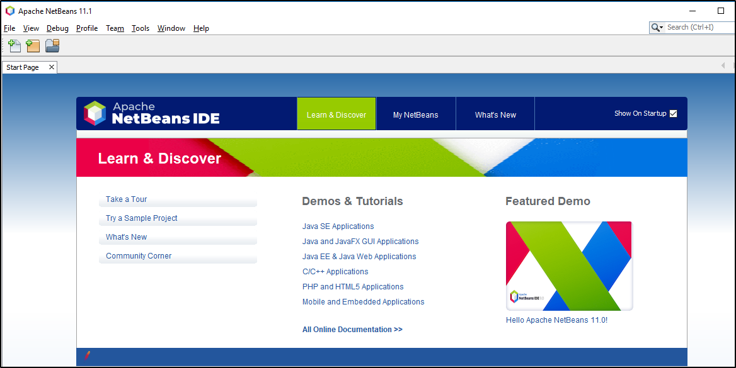Click in the Search (Ctrl+I) field
Screen dimensions: 736x368
pos(699,27)
